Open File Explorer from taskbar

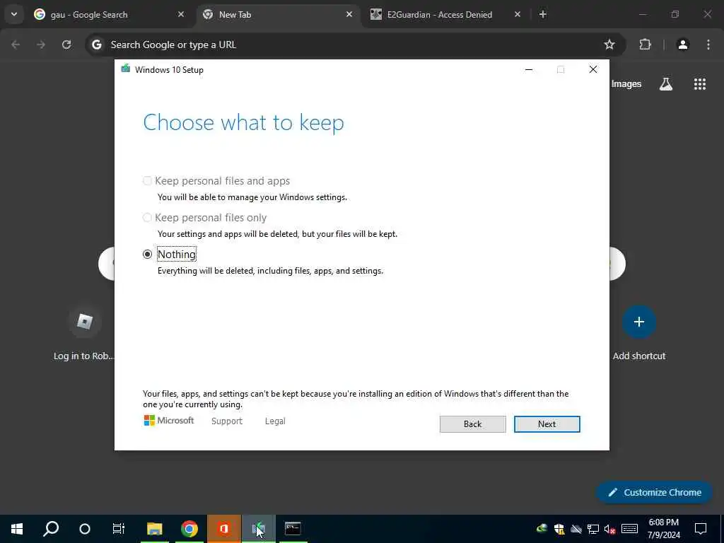pos(154,529)
